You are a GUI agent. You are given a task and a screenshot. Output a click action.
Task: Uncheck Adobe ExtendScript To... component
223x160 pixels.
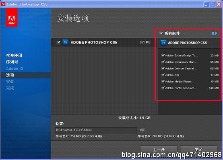point(163,55)
